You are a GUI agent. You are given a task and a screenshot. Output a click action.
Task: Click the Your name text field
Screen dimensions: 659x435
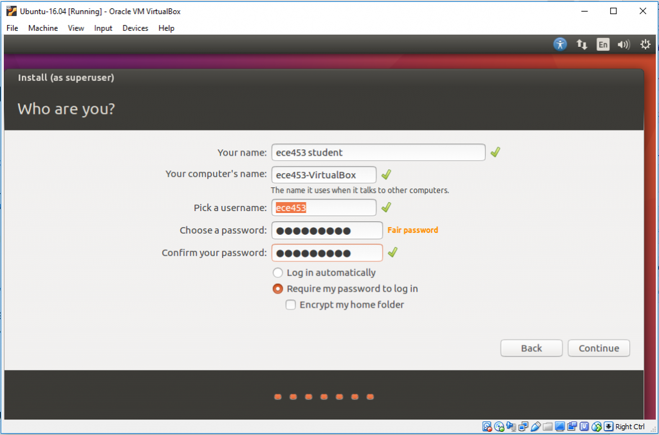[378, 153]
